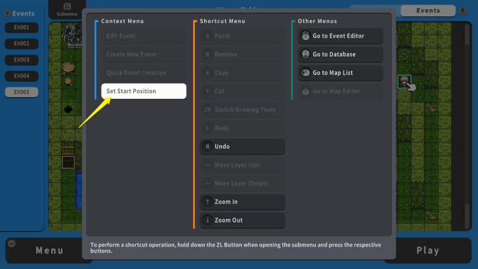478x269 pixels.
Task: Click Go to Map Editor entry
Action: (x=340, y=91)
